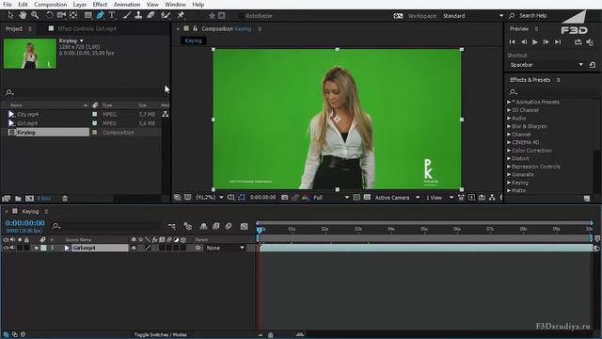Open the 1 View layout dropdown
This screenshot has width=602, height=339.
439,197
